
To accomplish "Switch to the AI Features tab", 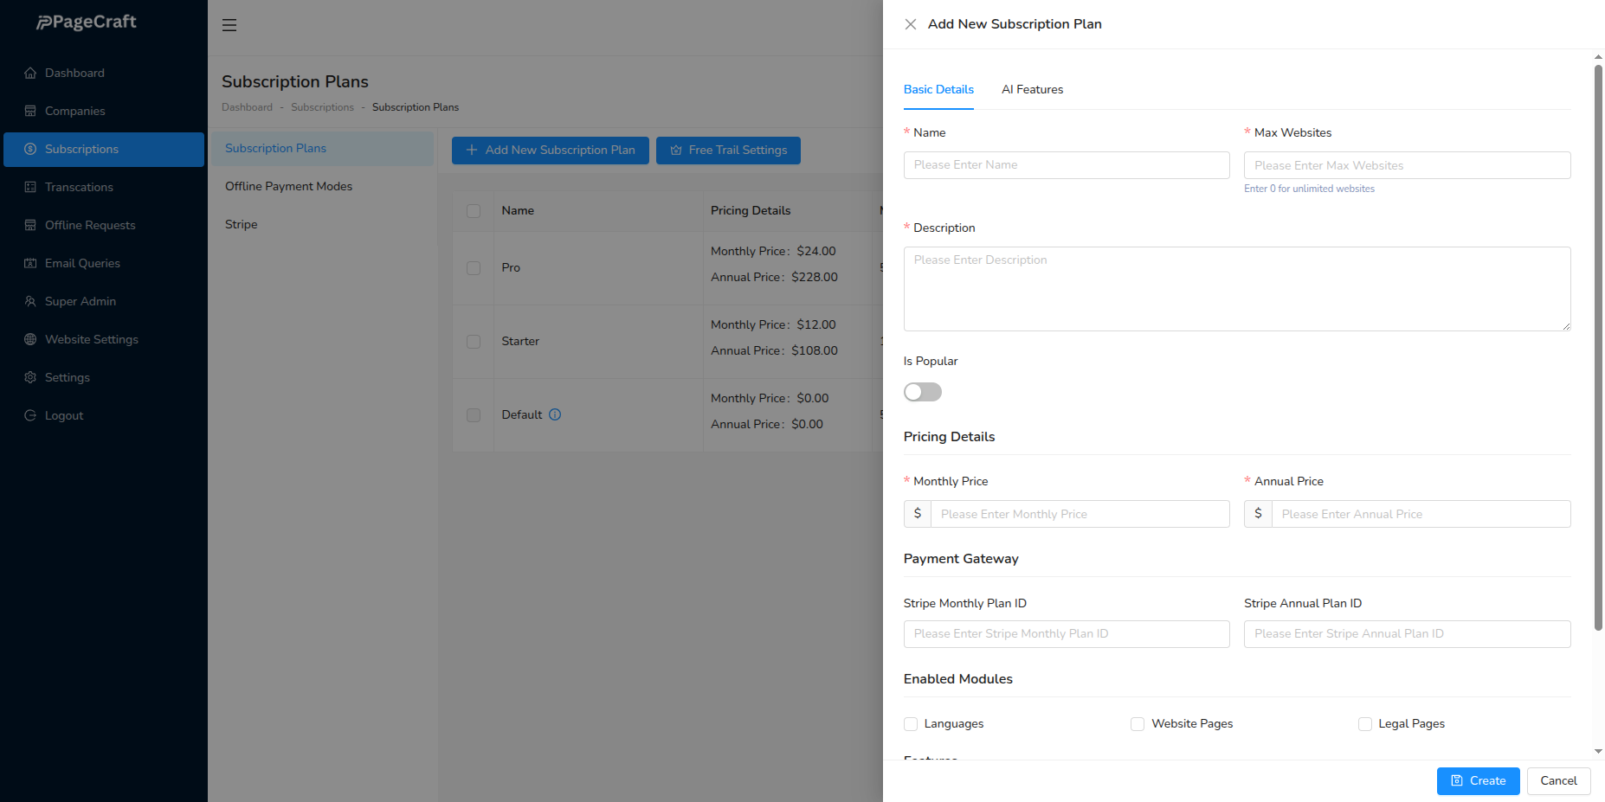I will click(x=1032, y=90).
